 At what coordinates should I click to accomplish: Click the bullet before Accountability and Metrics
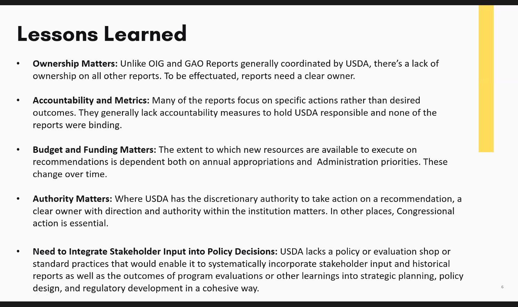click(x=18, y=100)
